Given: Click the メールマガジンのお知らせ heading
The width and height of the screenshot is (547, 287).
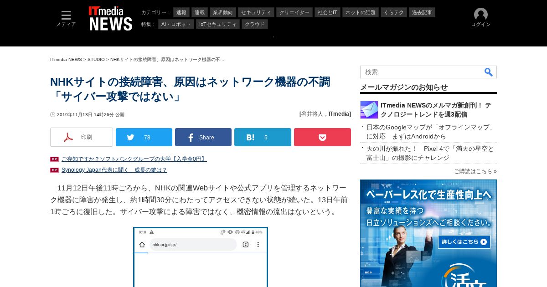Looking at the screenshot, I should 404,87.
